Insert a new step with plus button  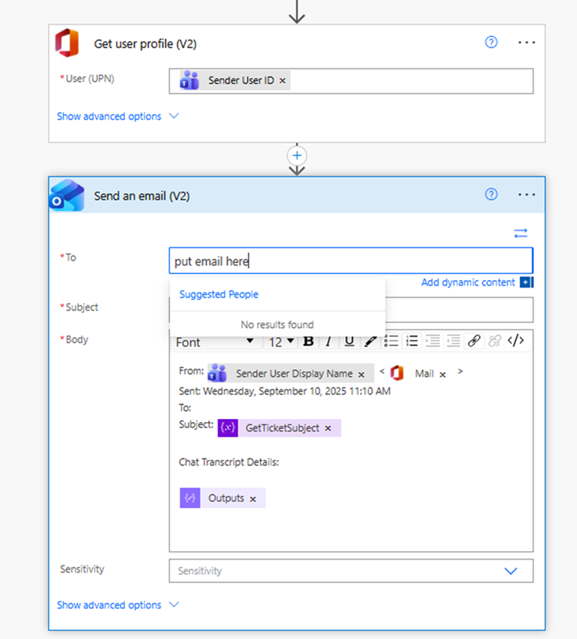pyautogui.click(x=297, y=155)
